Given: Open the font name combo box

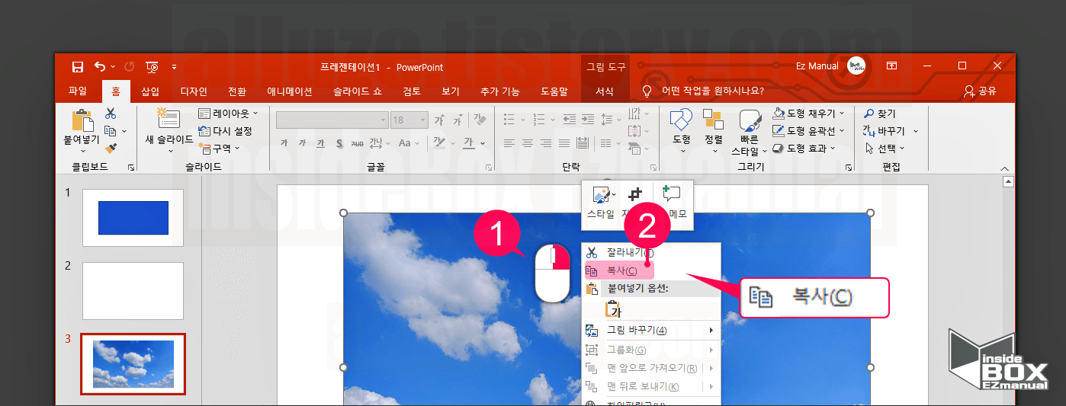Looking at the screenshot, I should (x=332, y=120).
